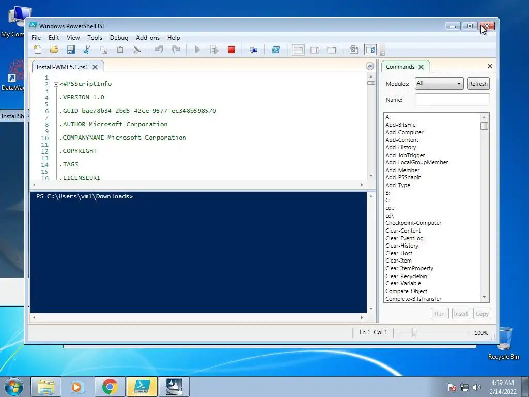The width and height of the screenshot is (529, 397).
Task: Click the Refresh button in Commands
Action: (x=478, y=84)
